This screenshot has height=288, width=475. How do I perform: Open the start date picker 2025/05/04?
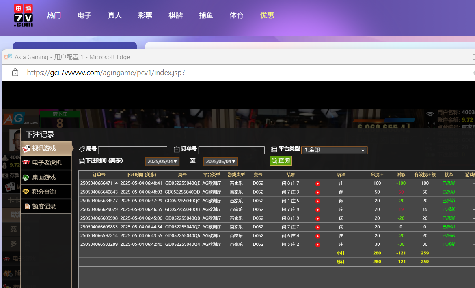[x=162, y=162]
